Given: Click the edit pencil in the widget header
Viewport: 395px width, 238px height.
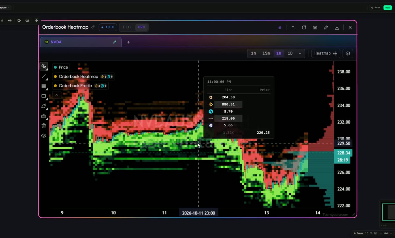Looking at the screenshot, I should pos(326,27).
